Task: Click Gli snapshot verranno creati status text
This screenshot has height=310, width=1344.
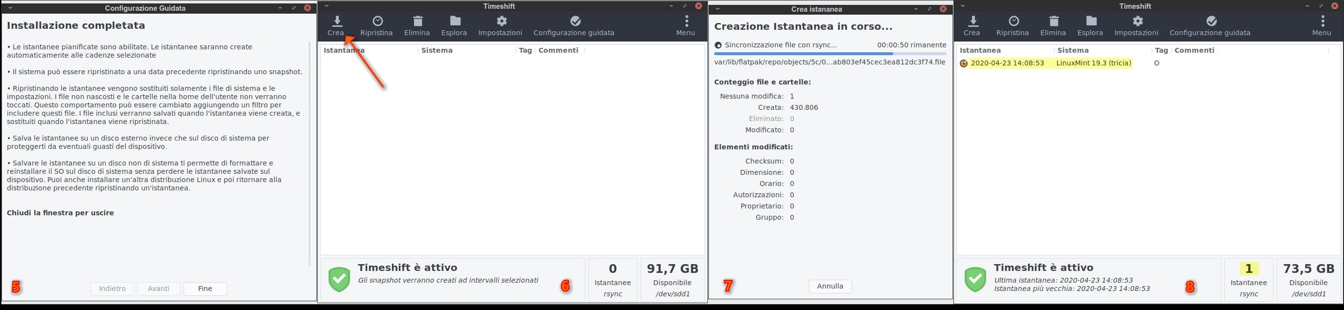Action: (448, 280)
